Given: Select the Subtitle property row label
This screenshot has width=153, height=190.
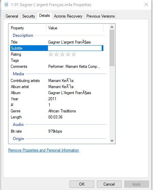Looking at the screenshot, I should (x=17, y=48).
